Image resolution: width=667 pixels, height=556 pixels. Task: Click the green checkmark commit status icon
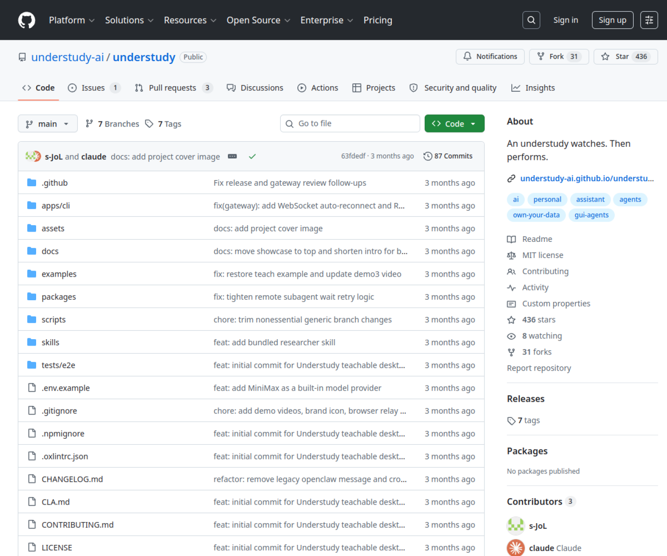click(x=252, y=157)
